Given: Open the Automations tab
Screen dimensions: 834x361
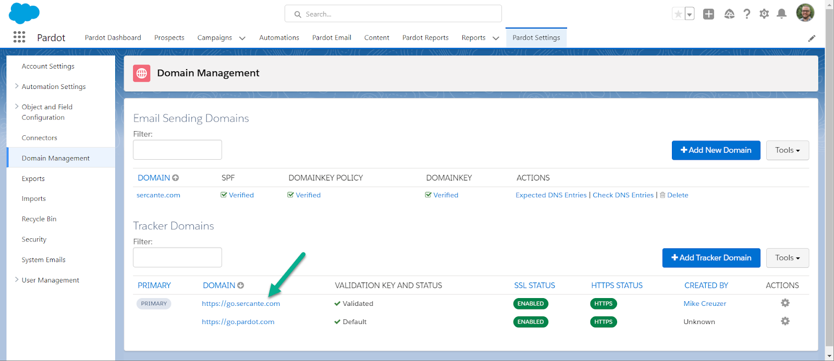Looking at the screenshot, I should [279, 37].
